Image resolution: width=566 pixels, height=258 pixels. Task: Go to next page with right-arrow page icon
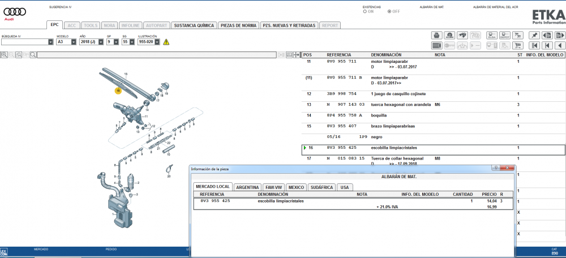point(560,36)
